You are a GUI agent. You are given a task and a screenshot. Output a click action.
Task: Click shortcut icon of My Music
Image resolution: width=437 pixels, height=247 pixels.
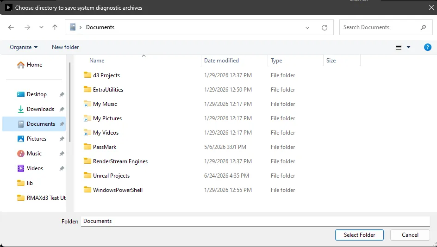coord(87,104)
